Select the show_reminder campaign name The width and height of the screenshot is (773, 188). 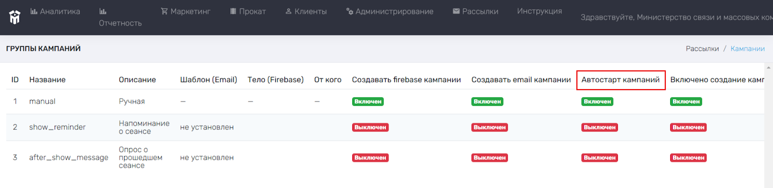pyautogui.click(x=57, y=127)
